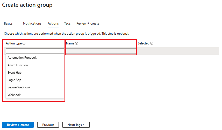Open the Review + create tab
The width and height of the screenshot is (222, 130).
(88, 24)
